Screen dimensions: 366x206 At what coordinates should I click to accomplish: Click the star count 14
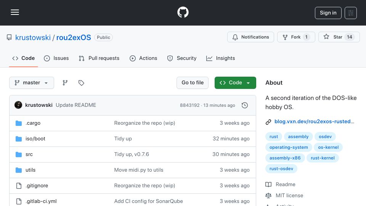click(349, 37)
